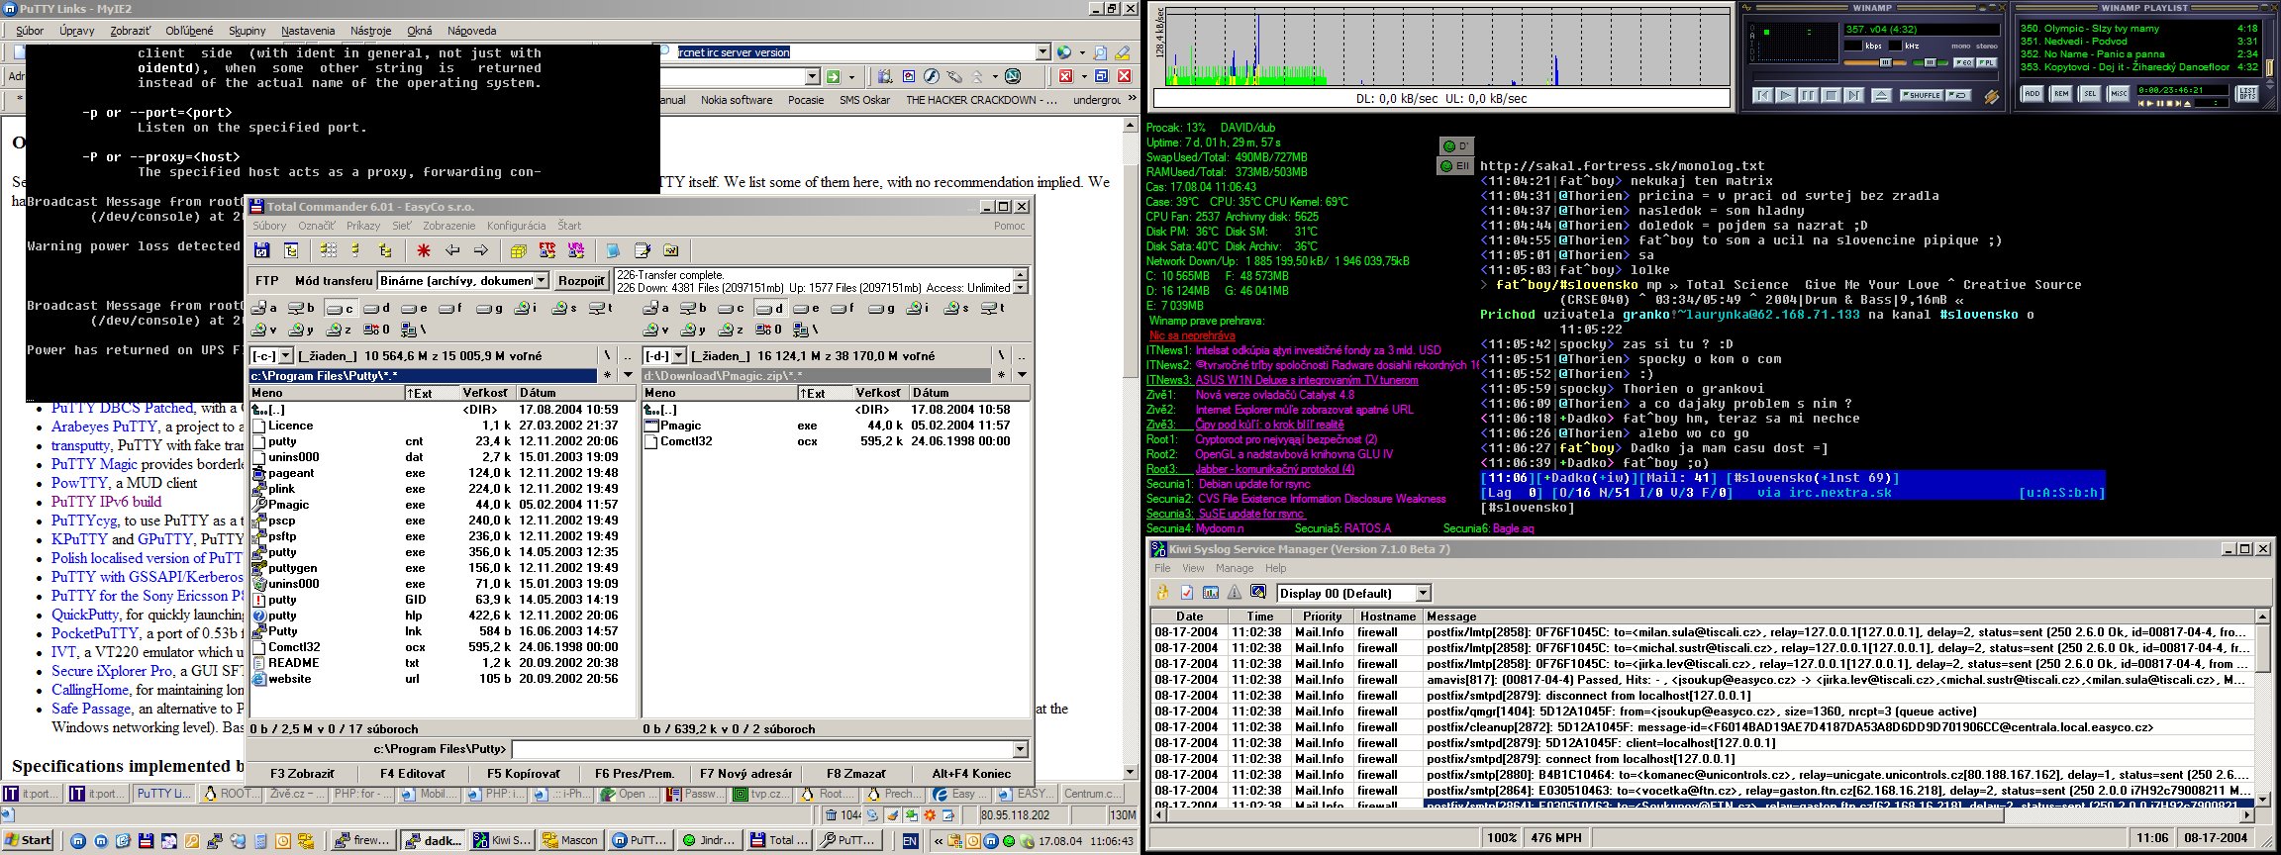Click the Rozpojiť disconnect button
Image resolution: width=2281 pixels, height=855 pixels.
pos(581,281)
